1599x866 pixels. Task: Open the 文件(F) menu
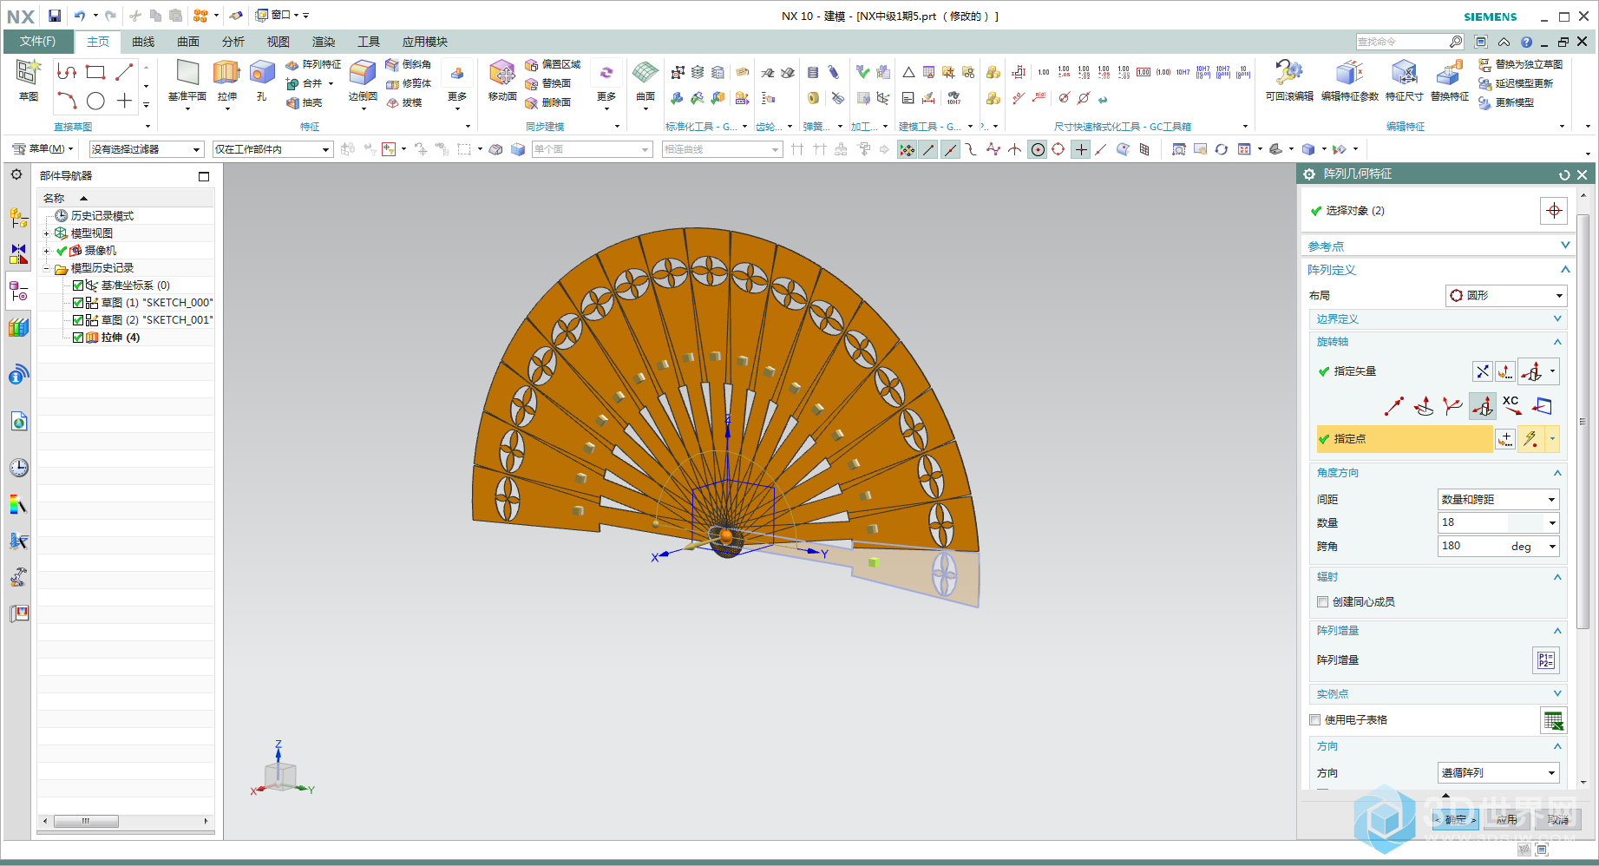point(38,42)
